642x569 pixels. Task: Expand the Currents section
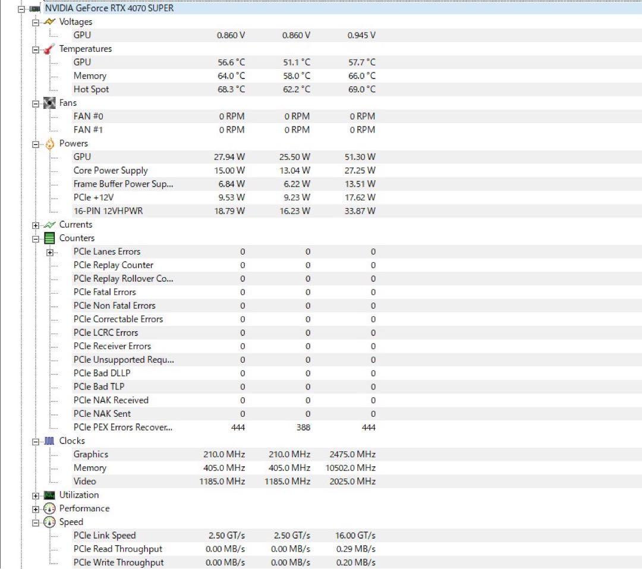[36, 225]
